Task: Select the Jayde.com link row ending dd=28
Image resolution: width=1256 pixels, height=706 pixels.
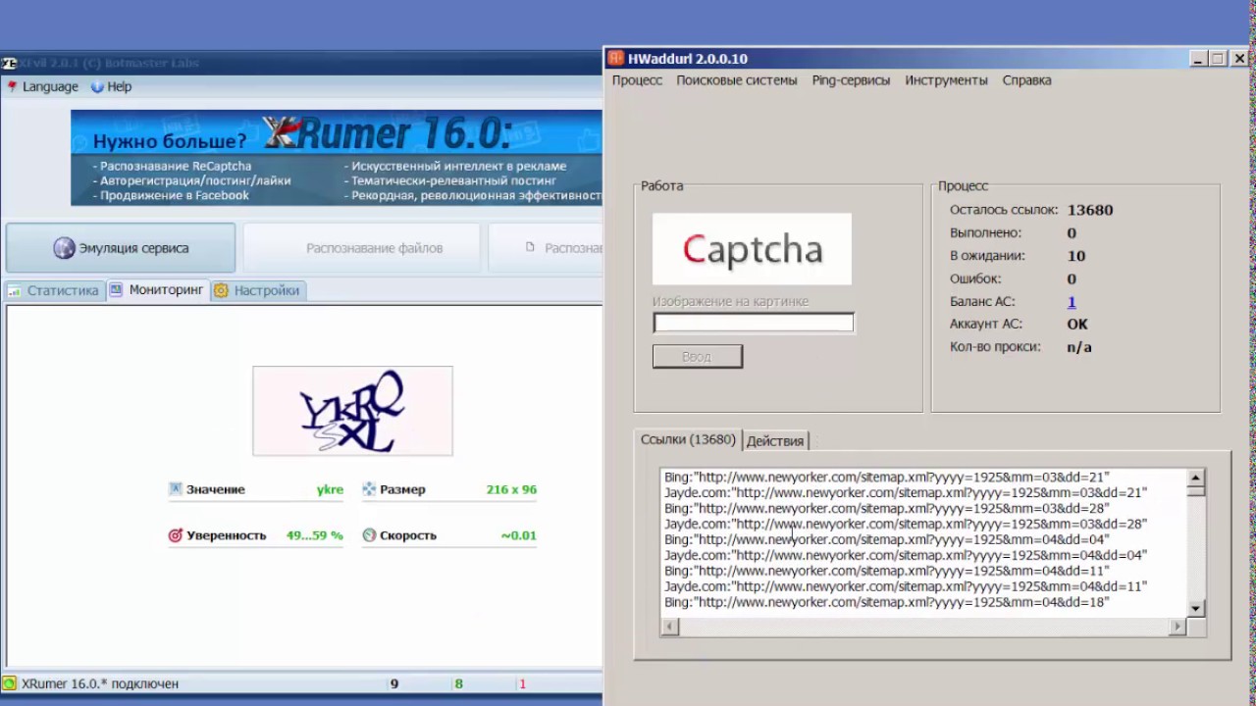Action: coord(905,524)
